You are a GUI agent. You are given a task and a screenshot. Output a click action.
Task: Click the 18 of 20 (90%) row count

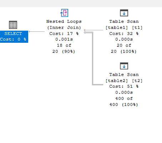coord(64,48)
